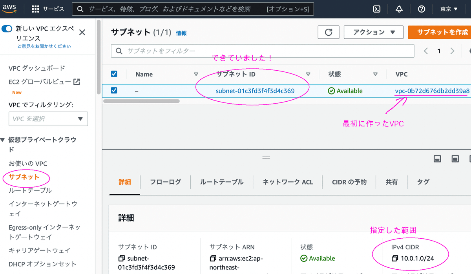Image resolution: width=471 pixels, height=274 pixels.
Task: Open the 東京 region dropdown
Action: [x=449, y=9]
